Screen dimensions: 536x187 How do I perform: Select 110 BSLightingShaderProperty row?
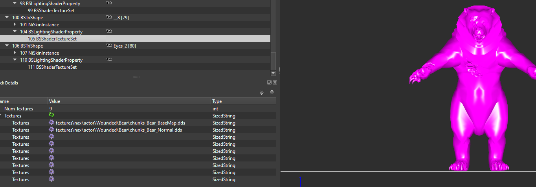[51, 60]
